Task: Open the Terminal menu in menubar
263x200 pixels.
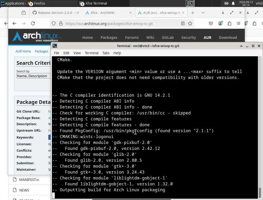Action: (91, 53)
